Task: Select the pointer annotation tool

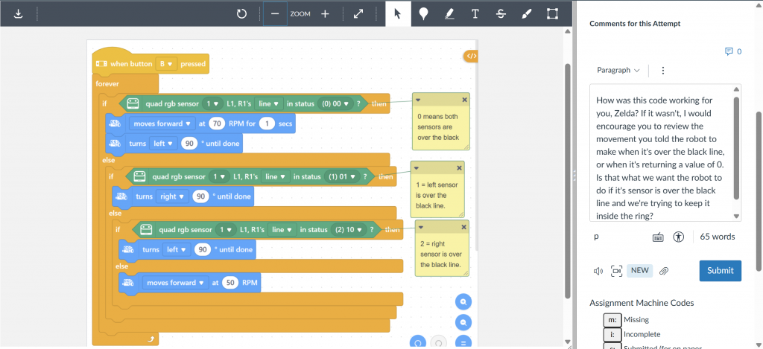Action: point(398,14)
